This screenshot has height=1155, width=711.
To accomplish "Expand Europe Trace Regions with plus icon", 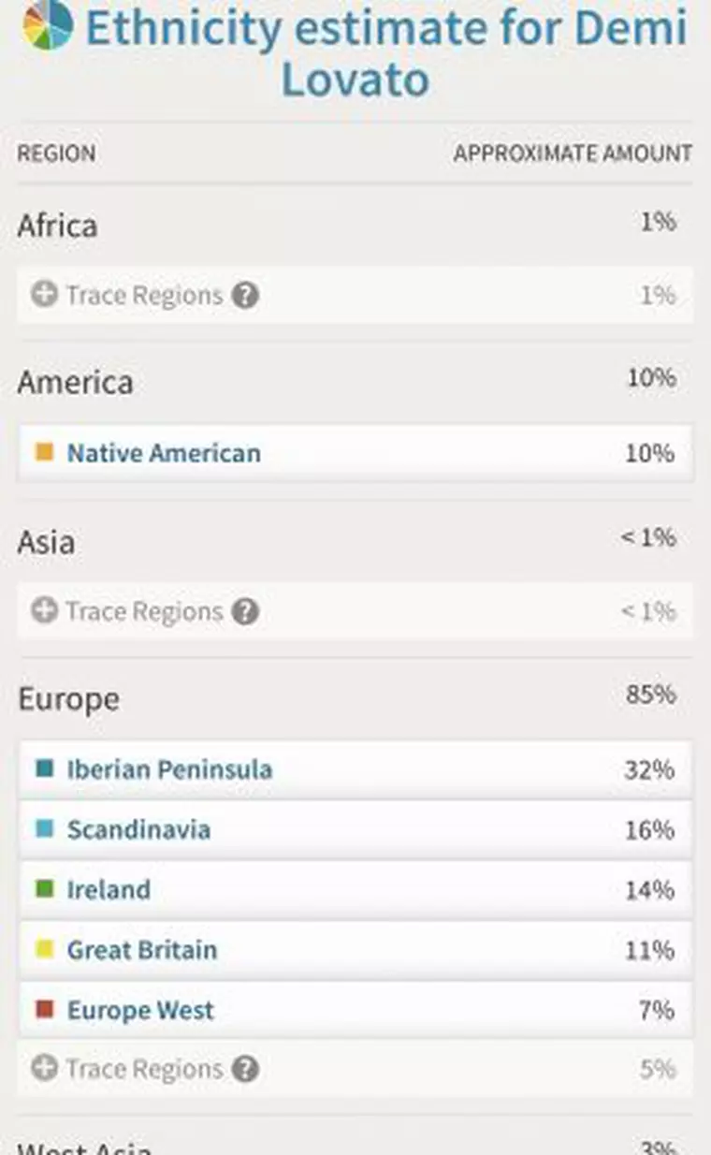I will coord(44,1068).
